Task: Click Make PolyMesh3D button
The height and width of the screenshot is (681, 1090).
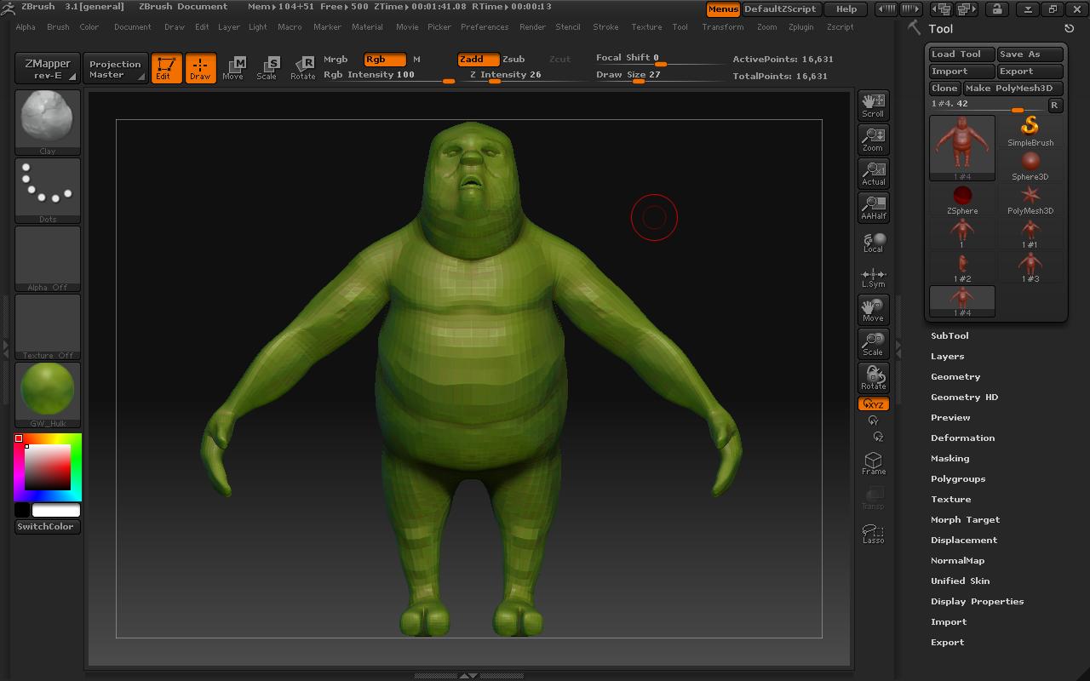Action: click(1013, 89)
